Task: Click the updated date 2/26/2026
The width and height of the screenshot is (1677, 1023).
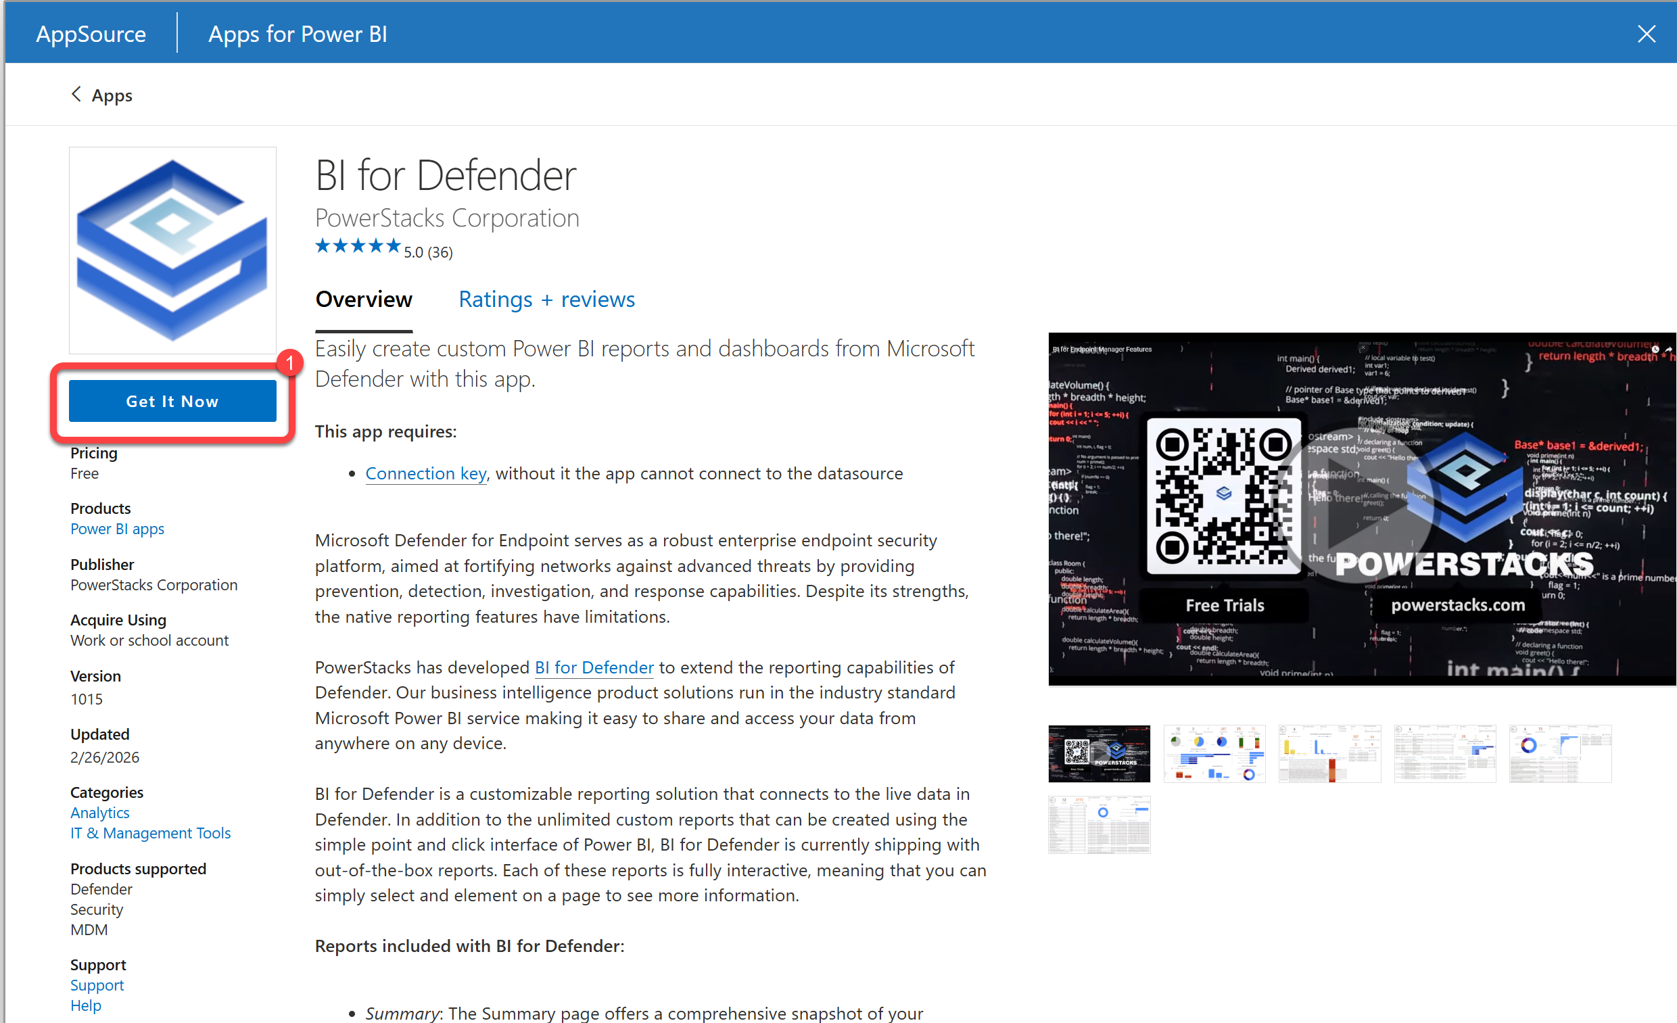Action: (105, 757)
